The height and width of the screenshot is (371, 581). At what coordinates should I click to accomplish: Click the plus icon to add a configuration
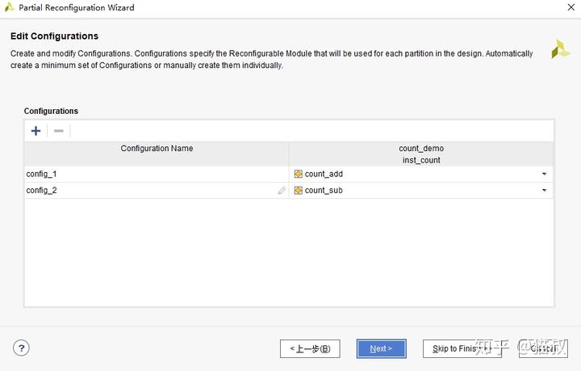[36, 131]
